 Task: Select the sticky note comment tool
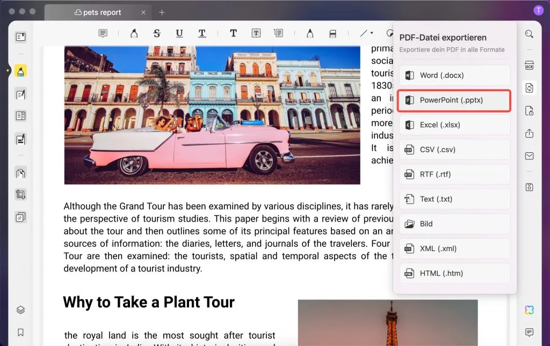103,33
